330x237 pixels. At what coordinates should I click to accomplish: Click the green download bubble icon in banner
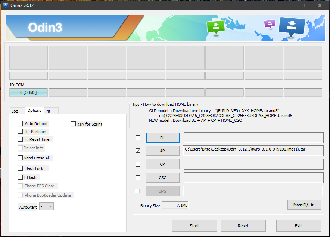[215, 27]
